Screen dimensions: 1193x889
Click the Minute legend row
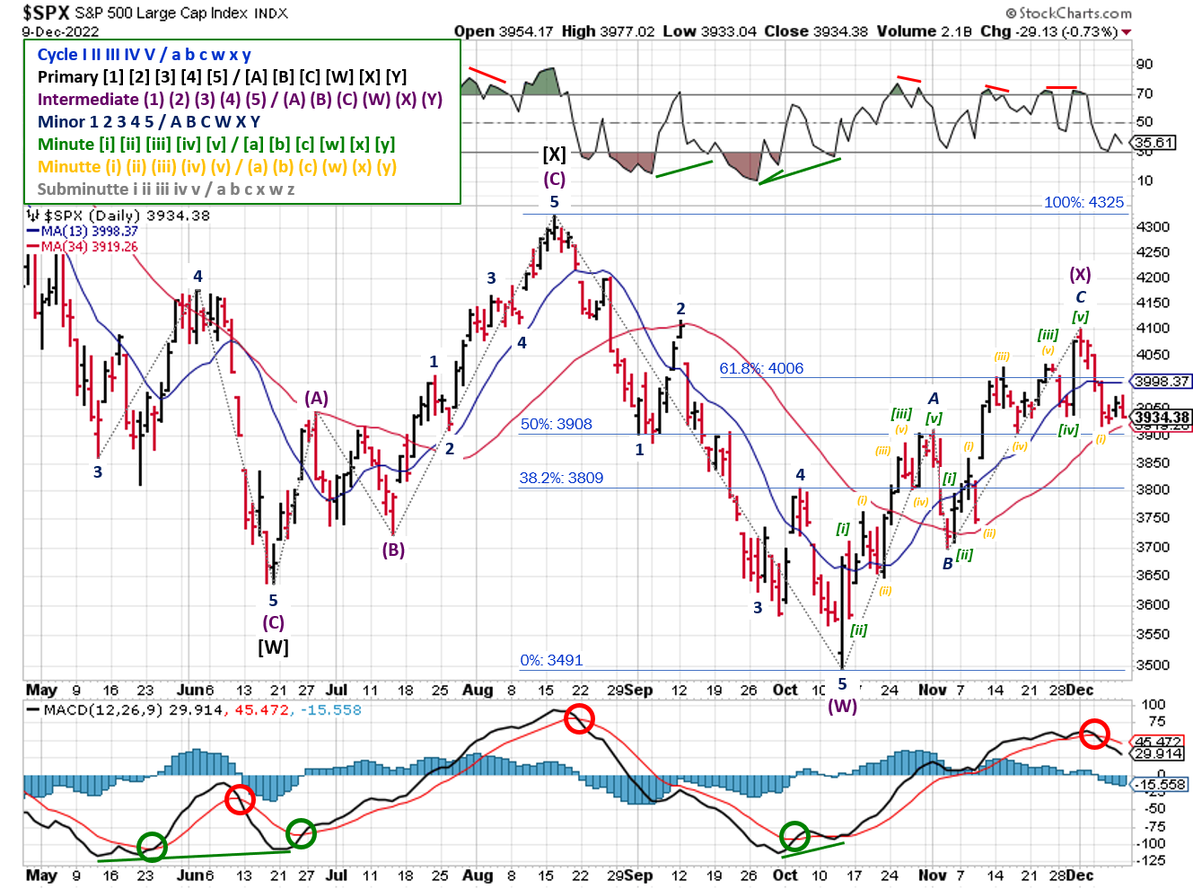[x=216, y=144]
